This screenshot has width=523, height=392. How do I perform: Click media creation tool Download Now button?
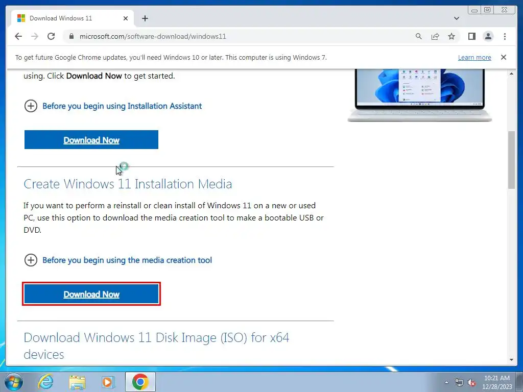[91, 294]
